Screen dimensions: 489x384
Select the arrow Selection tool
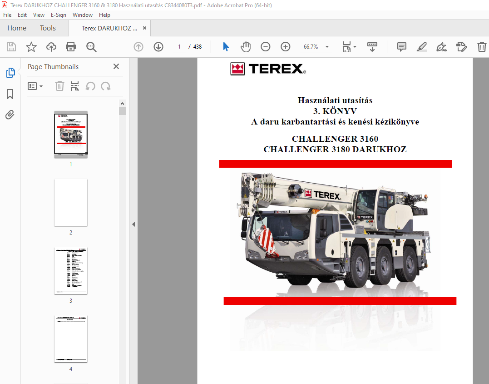coord(226,47)
